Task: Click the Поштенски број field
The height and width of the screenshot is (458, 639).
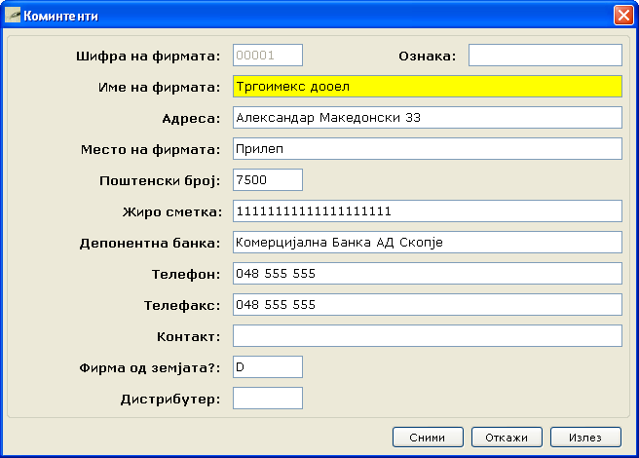Action: [x=268, y=180]
